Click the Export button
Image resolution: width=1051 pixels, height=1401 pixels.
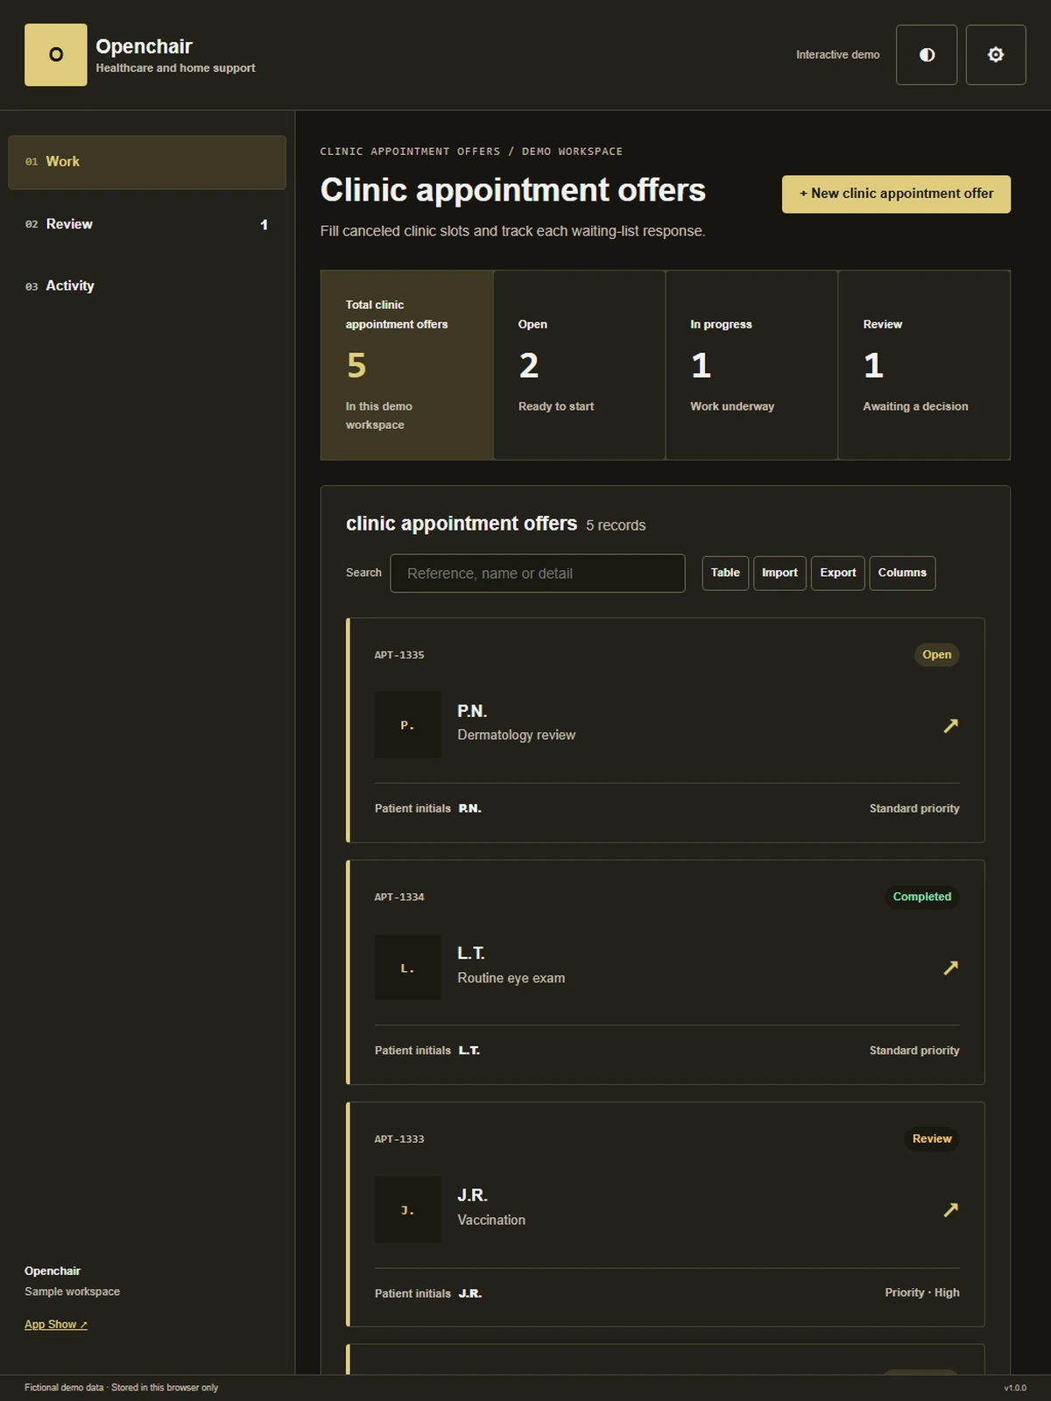tap(838, 573)
